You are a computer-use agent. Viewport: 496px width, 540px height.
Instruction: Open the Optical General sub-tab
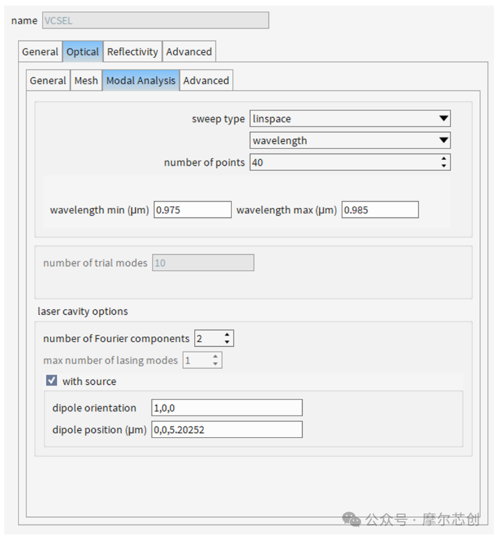[x=48, y=81]
